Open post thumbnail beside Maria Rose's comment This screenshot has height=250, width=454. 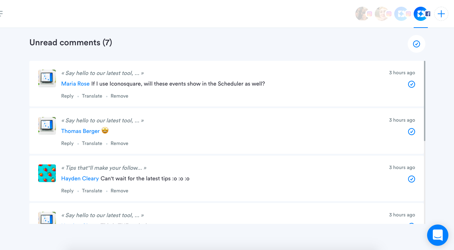click(47, 78)
